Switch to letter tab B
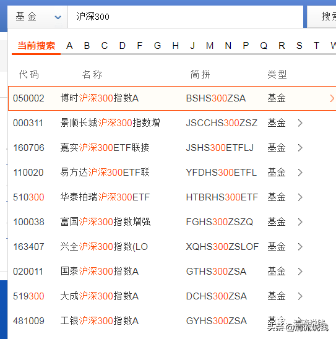Viewport: 336px width, 339px height. tap(87, 46)
